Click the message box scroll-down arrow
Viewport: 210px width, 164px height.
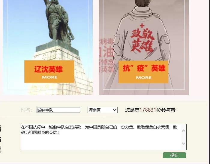coord(184,143)
